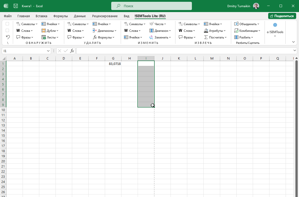The image size is (299, 197).
Task: Select column I header
Action: click(x=146, y=58)
